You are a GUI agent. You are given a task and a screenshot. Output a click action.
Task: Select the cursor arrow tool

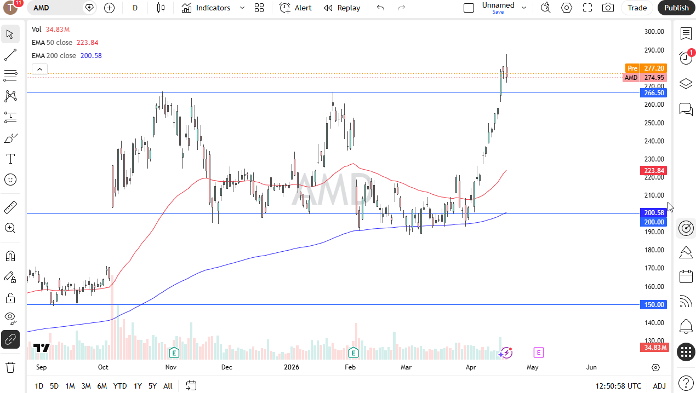coord(10,34)
